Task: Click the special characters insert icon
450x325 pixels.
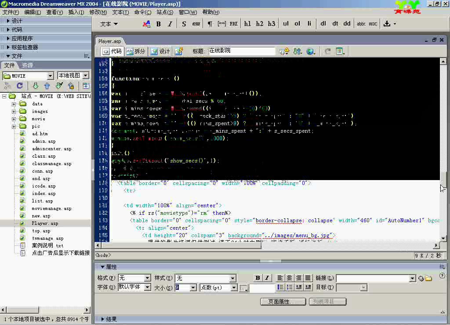Action: pos(387,24)
